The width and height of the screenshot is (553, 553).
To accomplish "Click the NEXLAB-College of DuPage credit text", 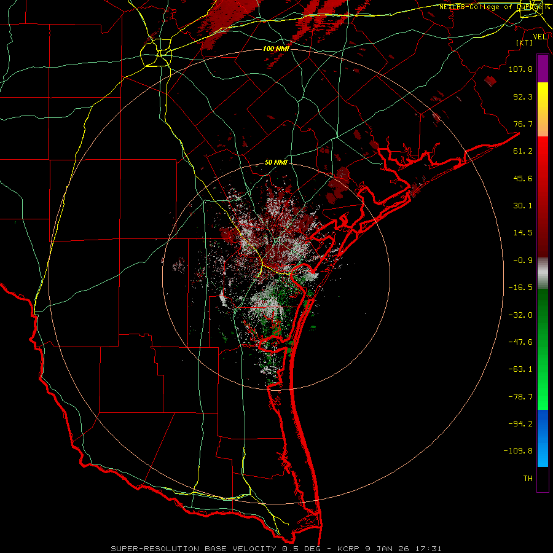I will click(x=495, y=7).
